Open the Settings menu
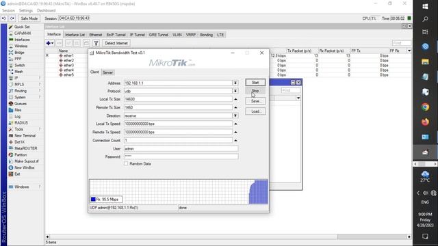The height and width of the screenshot is (246, 438). [x=26, y=11]
